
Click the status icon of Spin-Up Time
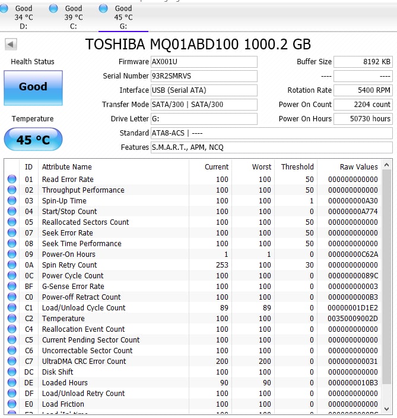(x=12, y=200)
